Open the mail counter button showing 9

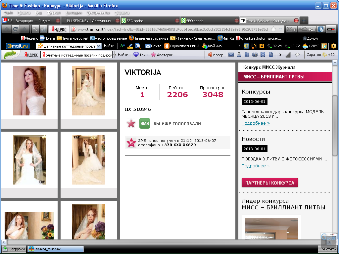pos(291,29)
